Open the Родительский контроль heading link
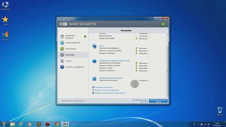 click(111, 78)
